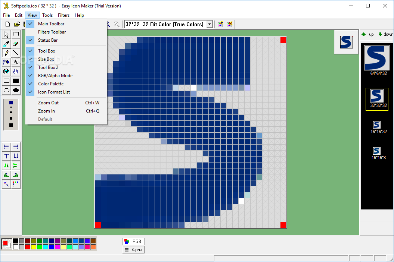The height and width of the screenshot is (262, 394).
Task: Choose Zoom Out from the View menu
Action: pyautogui.click(x=66, y=103)
